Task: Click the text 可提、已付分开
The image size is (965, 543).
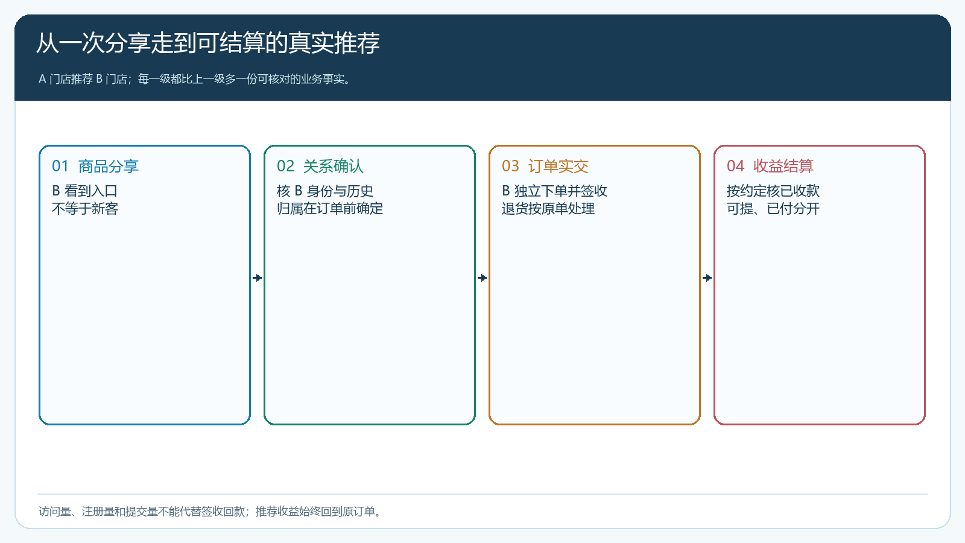Action: (773, 209)
